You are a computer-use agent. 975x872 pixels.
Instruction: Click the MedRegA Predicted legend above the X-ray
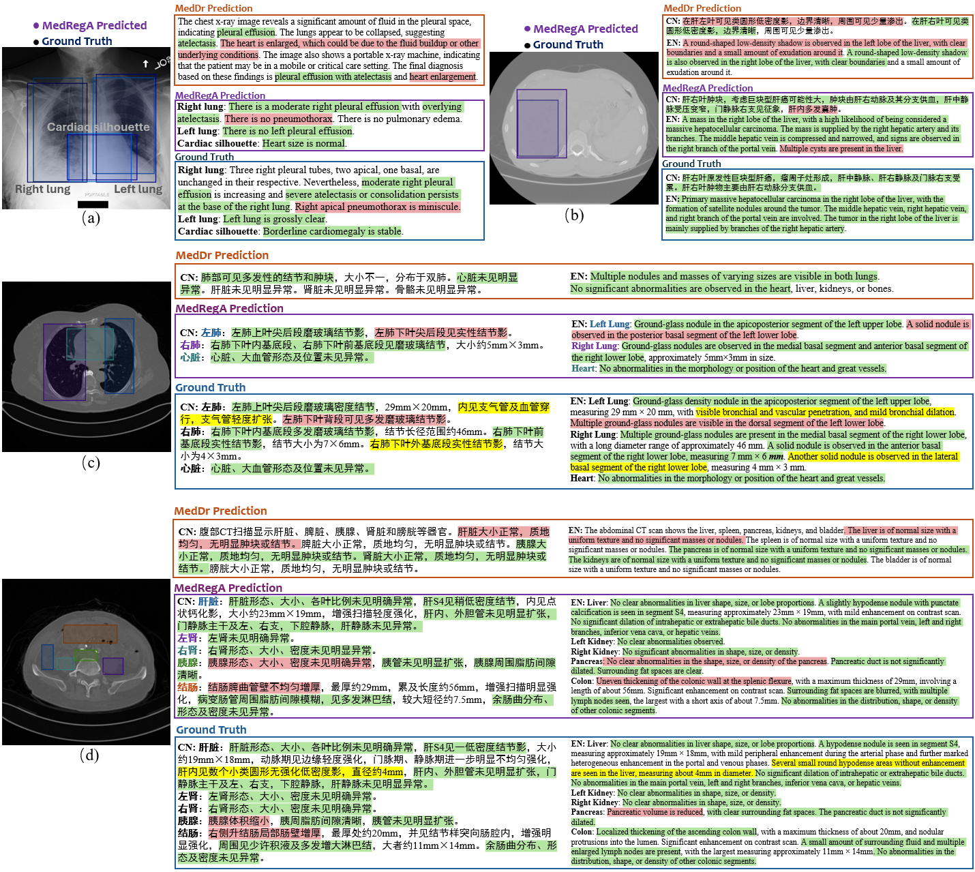point(90,25)
